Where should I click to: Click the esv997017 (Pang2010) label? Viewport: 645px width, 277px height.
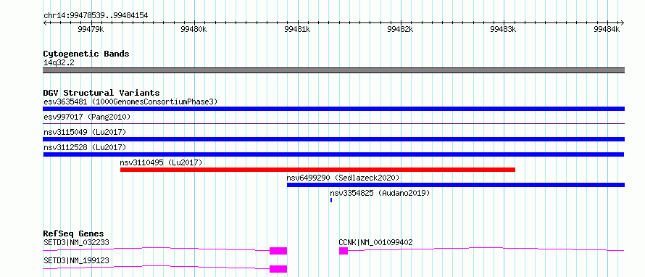point(87,117)
